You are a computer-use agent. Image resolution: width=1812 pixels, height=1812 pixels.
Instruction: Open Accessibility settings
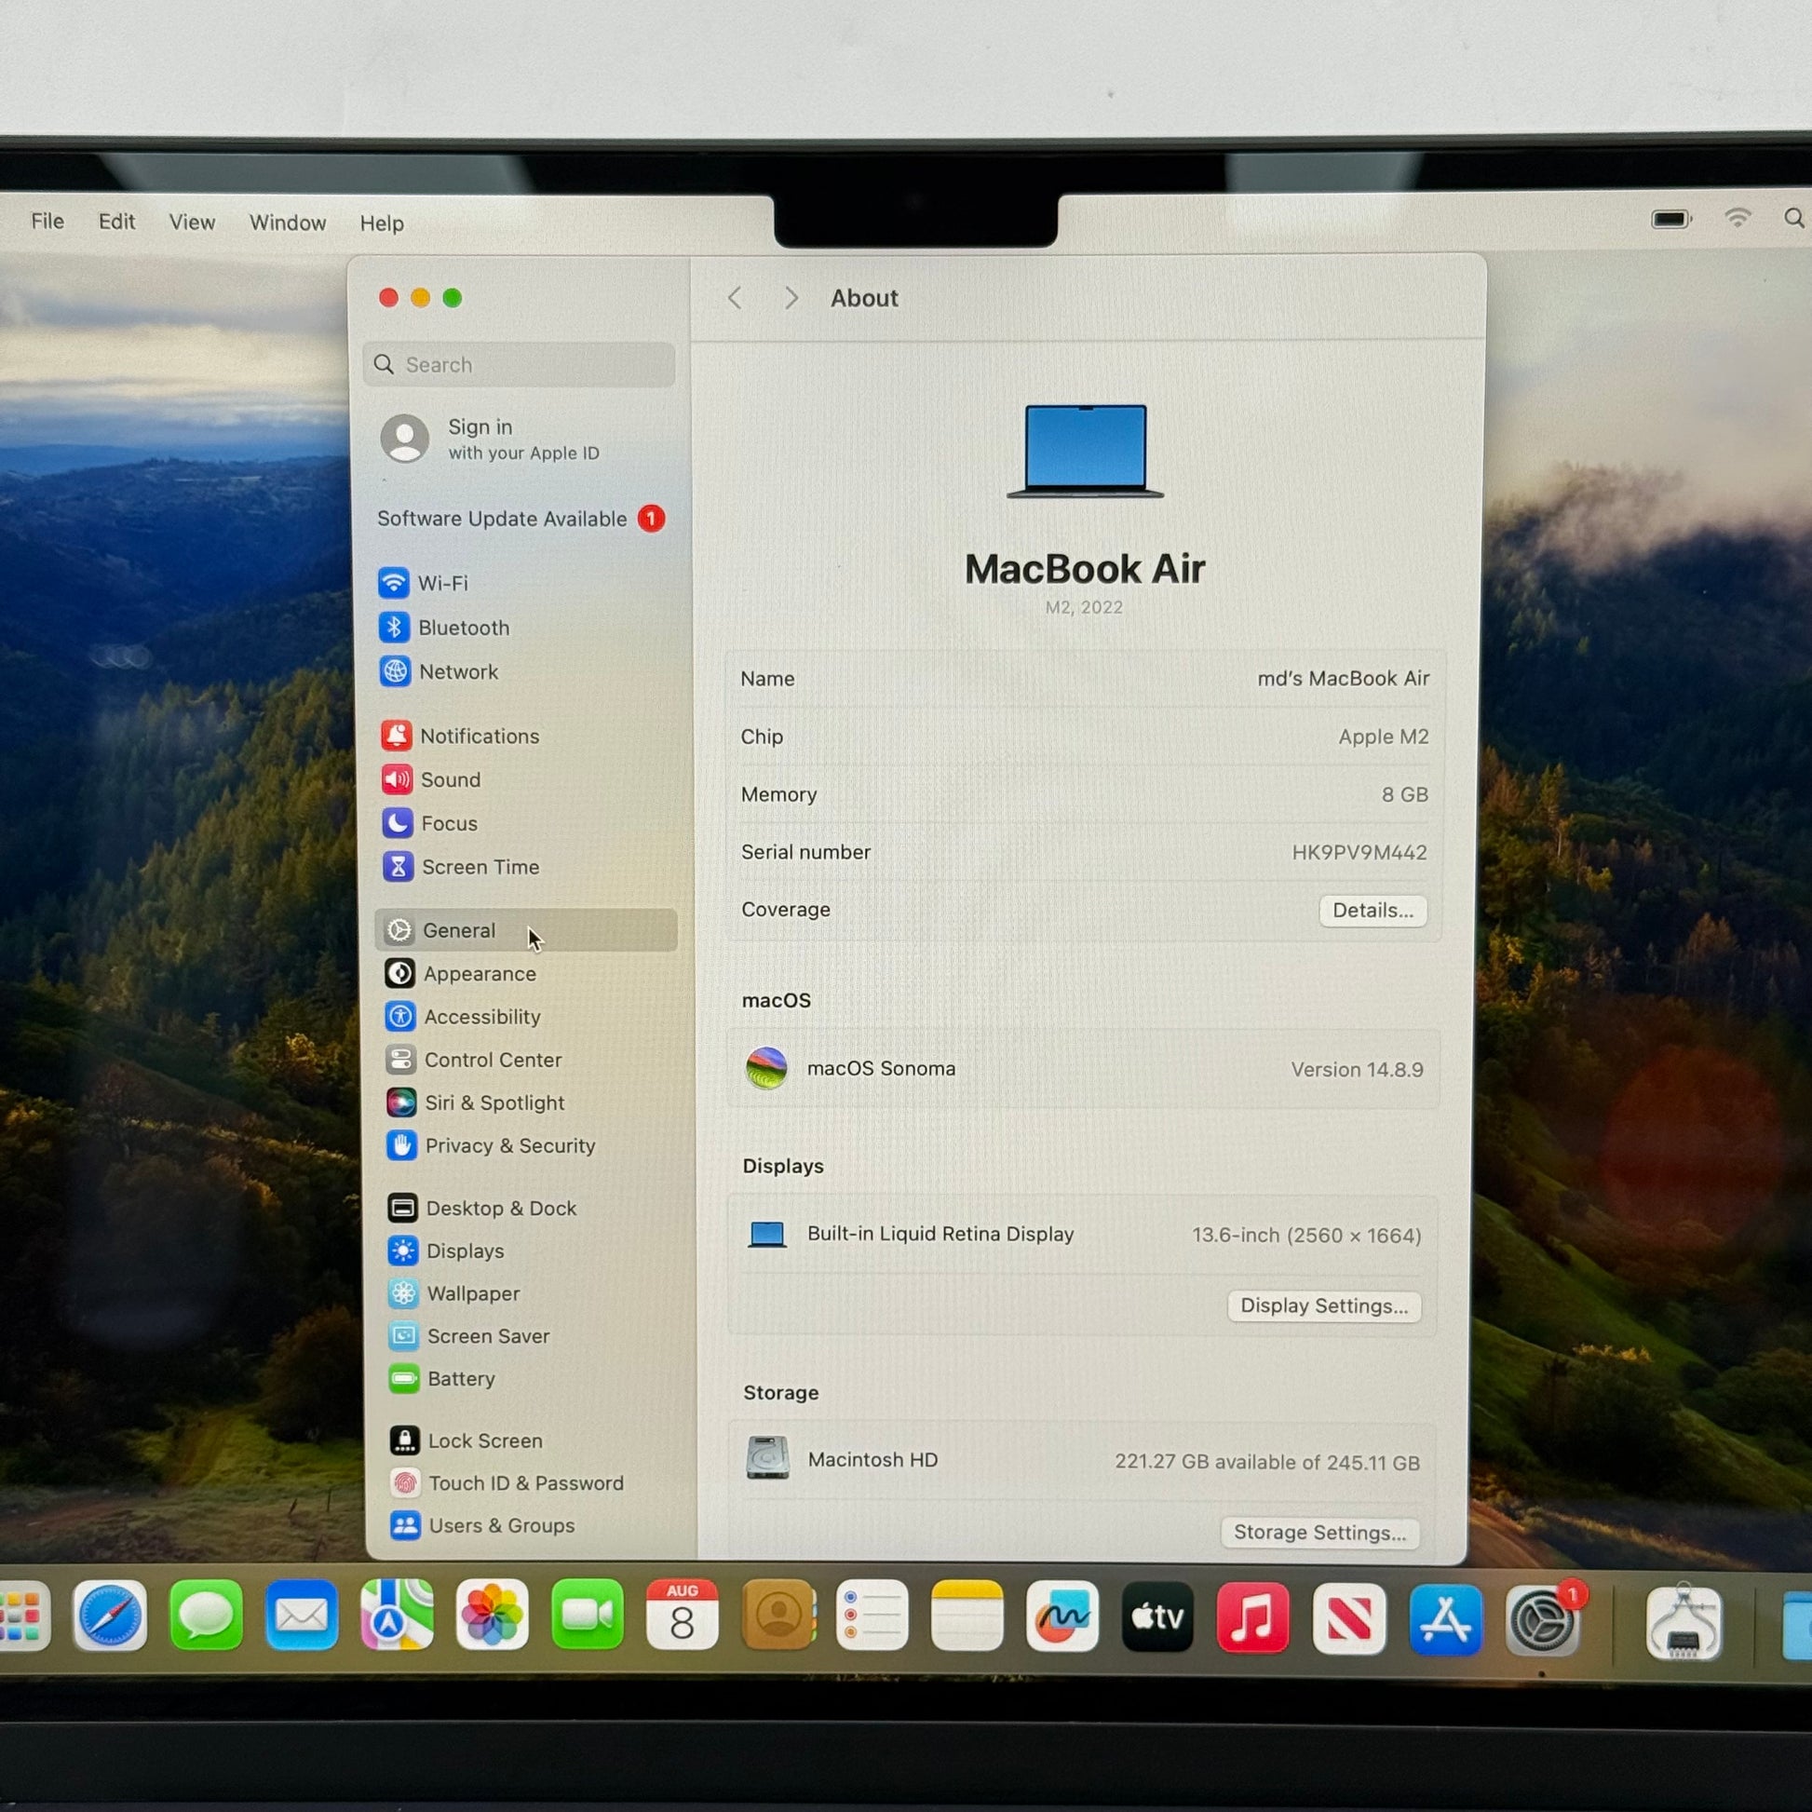coord(464,1017)
